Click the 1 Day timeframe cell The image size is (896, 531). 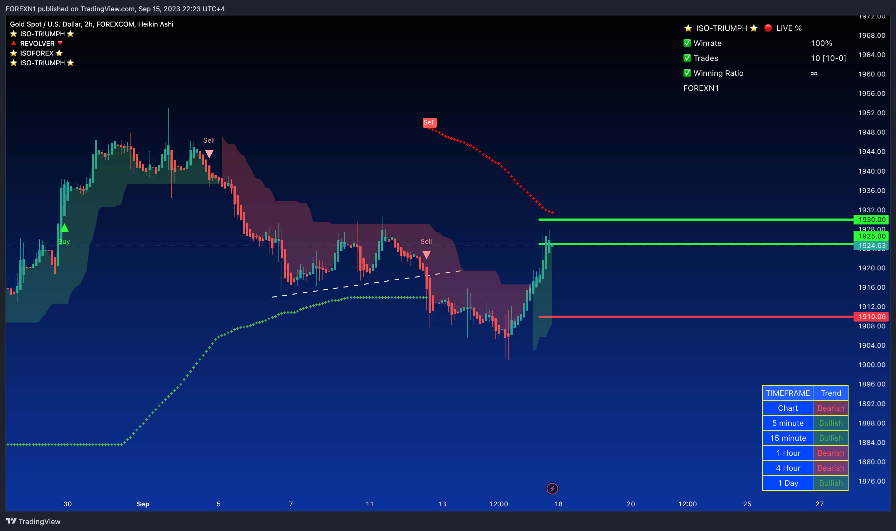[x=788, y=483]
